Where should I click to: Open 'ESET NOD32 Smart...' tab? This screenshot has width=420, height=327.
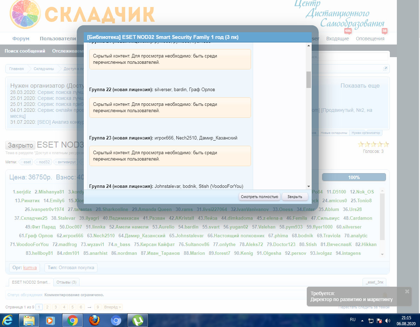click(31, 282)
